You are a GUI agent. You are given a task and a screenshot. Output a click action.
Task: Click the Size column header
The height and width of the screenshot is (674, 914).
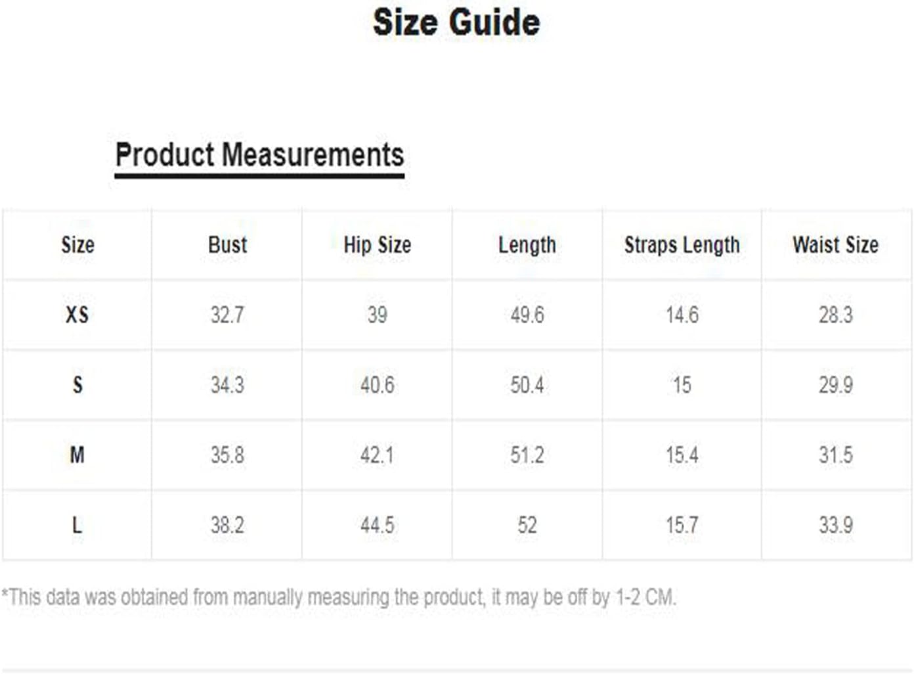click(x=77, y=245)
